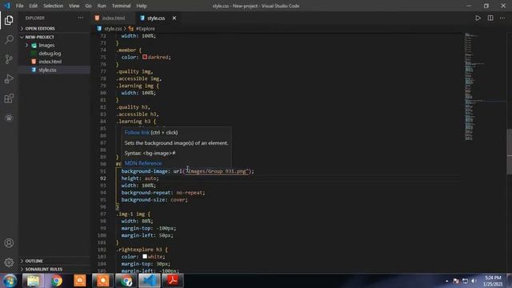Open the View menu
Viewport: 512px width, 288px height.
(74, 6)
